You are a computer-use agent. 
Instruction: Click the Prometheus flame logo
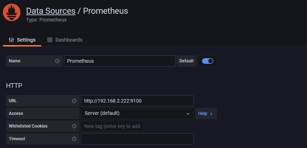[11, 12]
